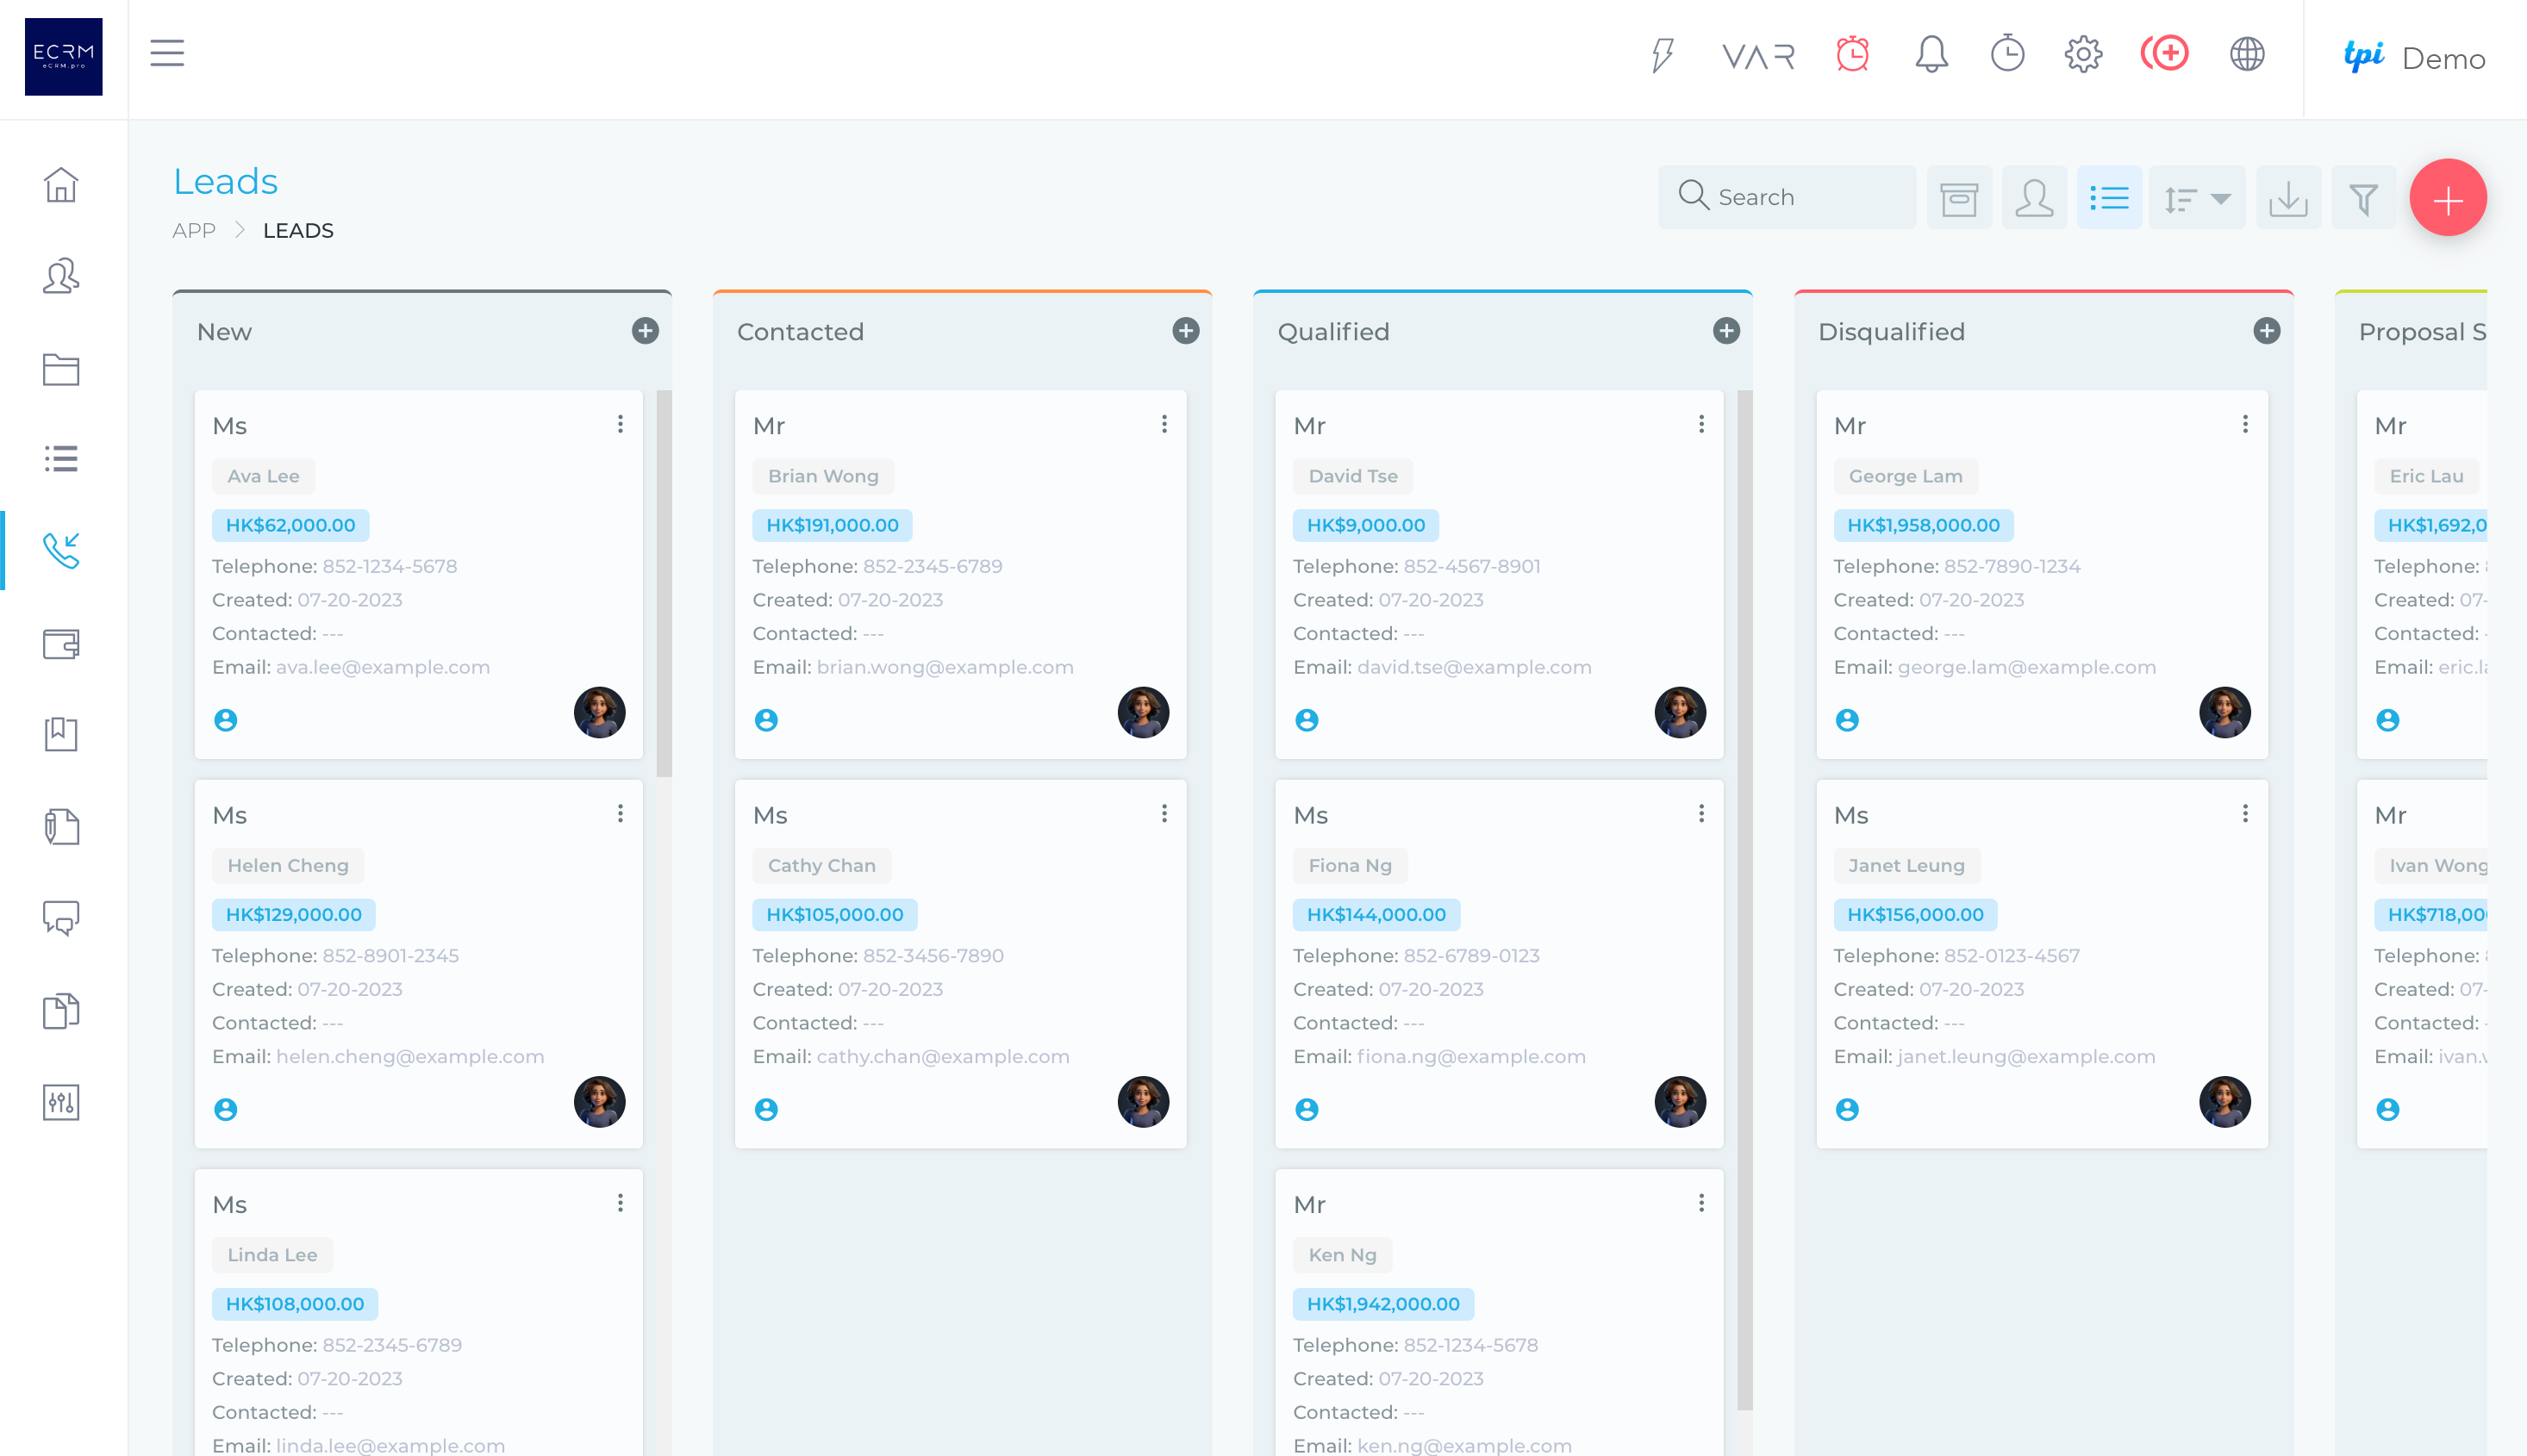Click the Brian Wong name tag
The width and height of the screenshot is (2527, 1456).
pos(823,476)
